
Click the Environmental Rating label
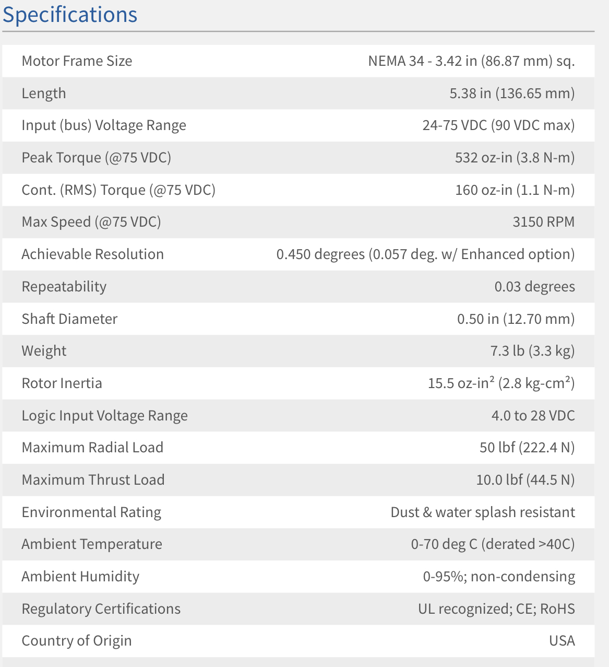[x=91, y=512]
